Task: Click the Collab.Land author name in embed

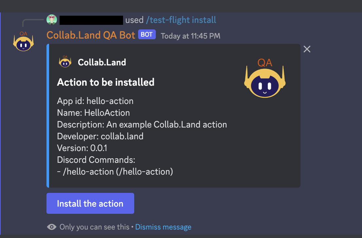Action: pos(102,62)
